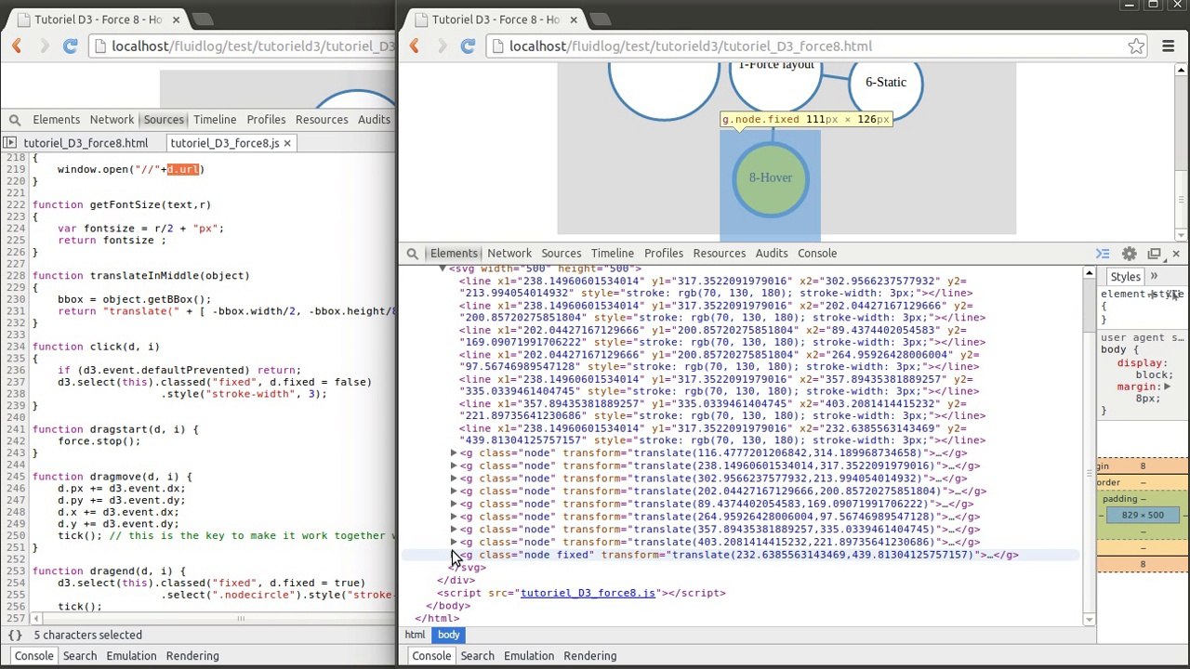Viewport: 1190px width, 669px height.
Task: Close the left window's Tutoriel D3 browser tab
Action: (176, 20)
